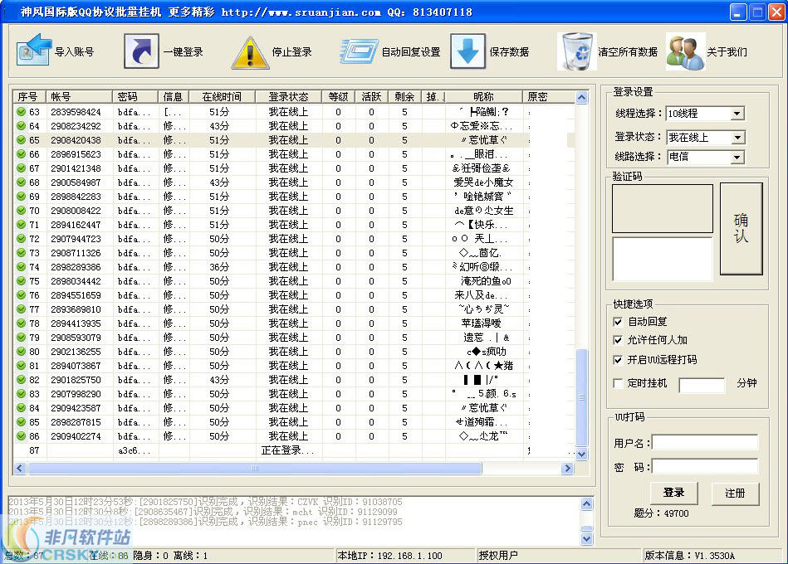Click green status icon of row 78
788x564 pixels.
(x=21, y=323)
